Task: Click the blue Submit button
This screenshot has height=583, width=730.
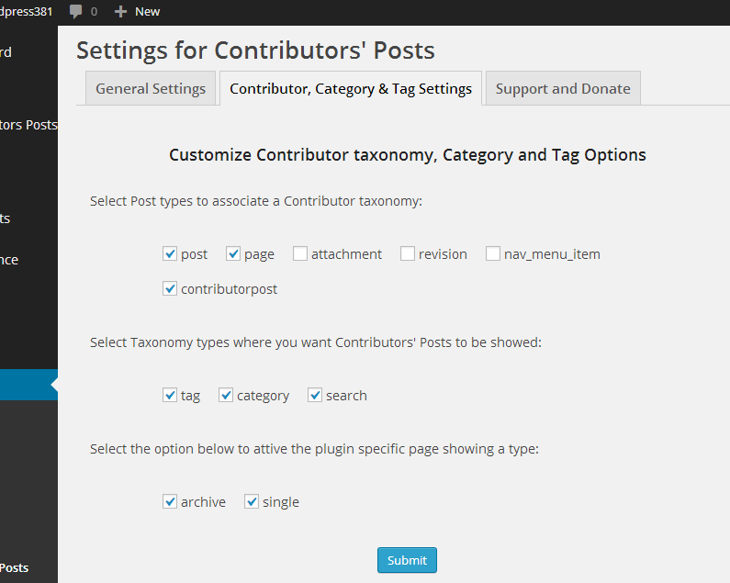Action: 407,560
